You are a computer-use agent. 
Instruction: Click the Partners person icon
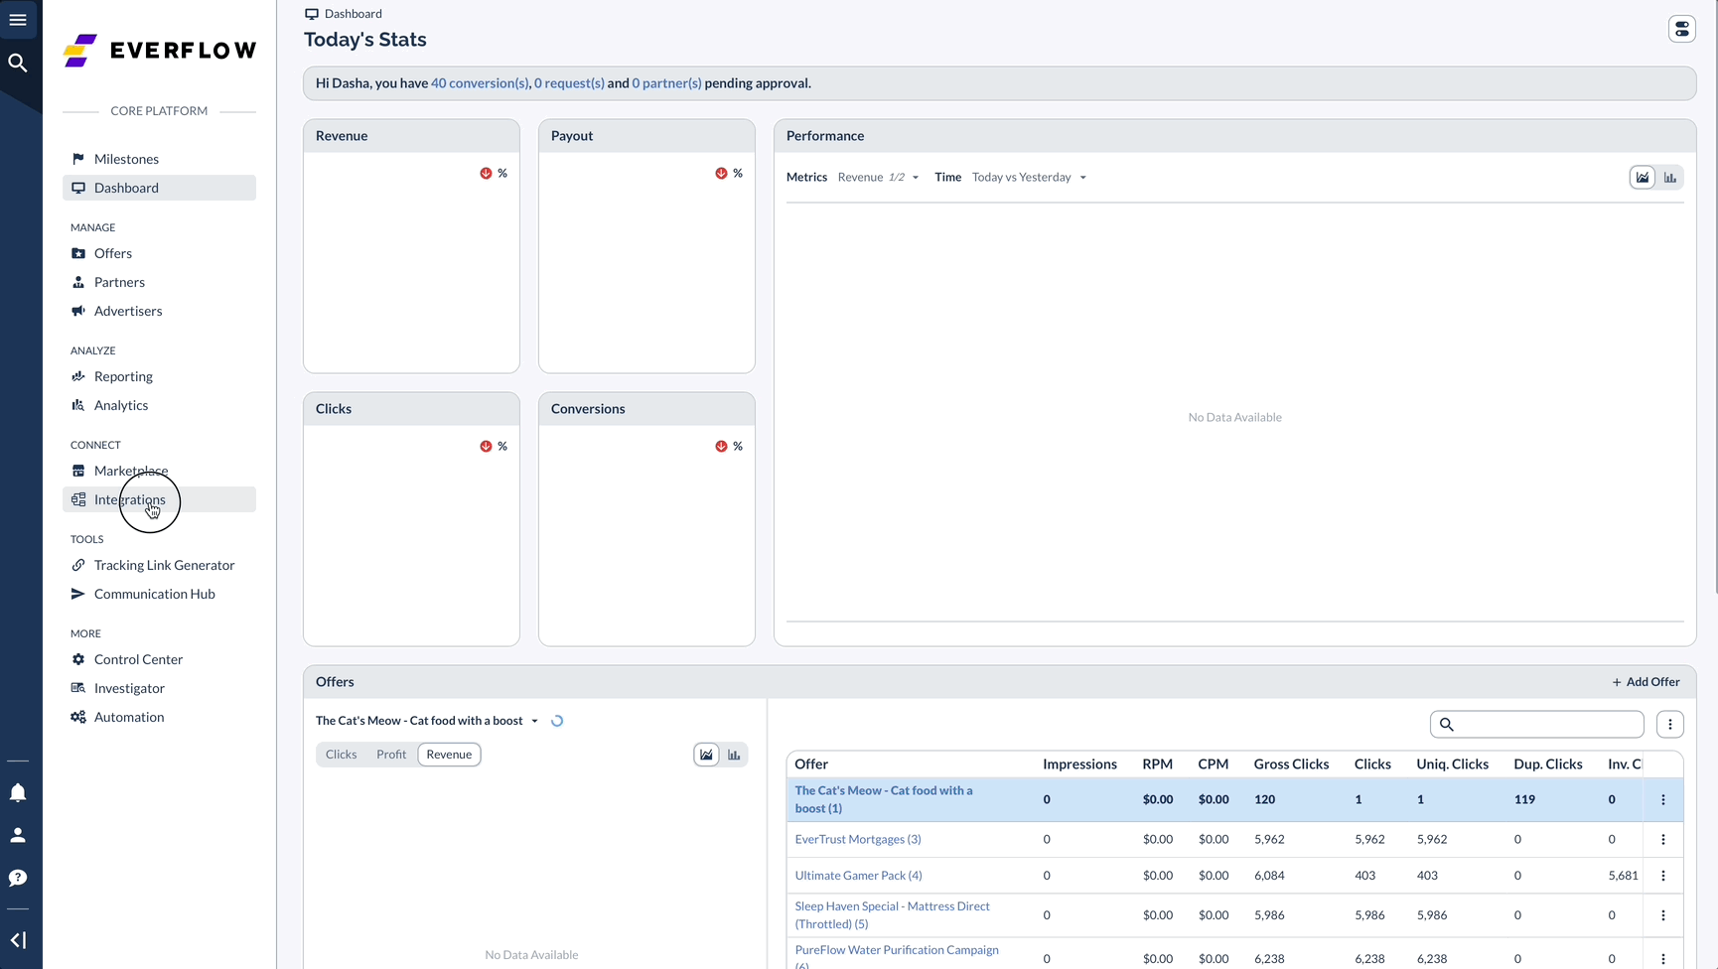tap(78, 282)
